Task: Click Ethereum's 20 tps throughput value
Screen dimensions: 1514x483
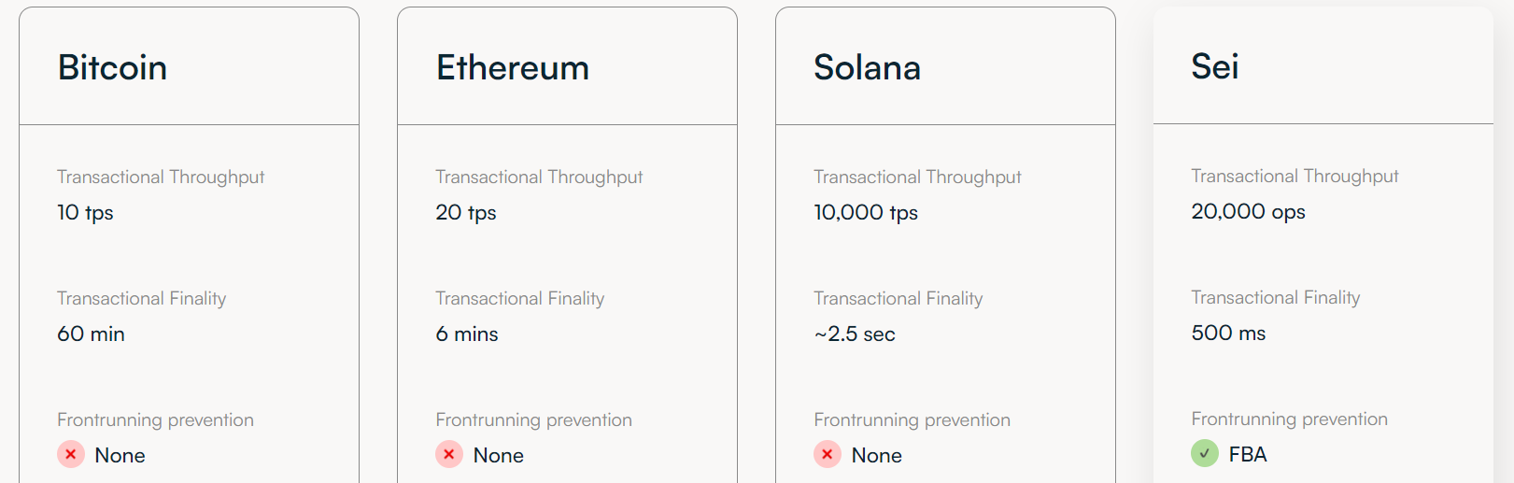Action: tap(466, 213)
